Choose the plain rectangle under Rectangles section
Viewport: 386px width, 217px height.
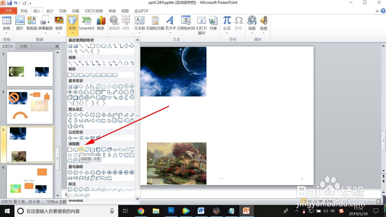(70, 75)
